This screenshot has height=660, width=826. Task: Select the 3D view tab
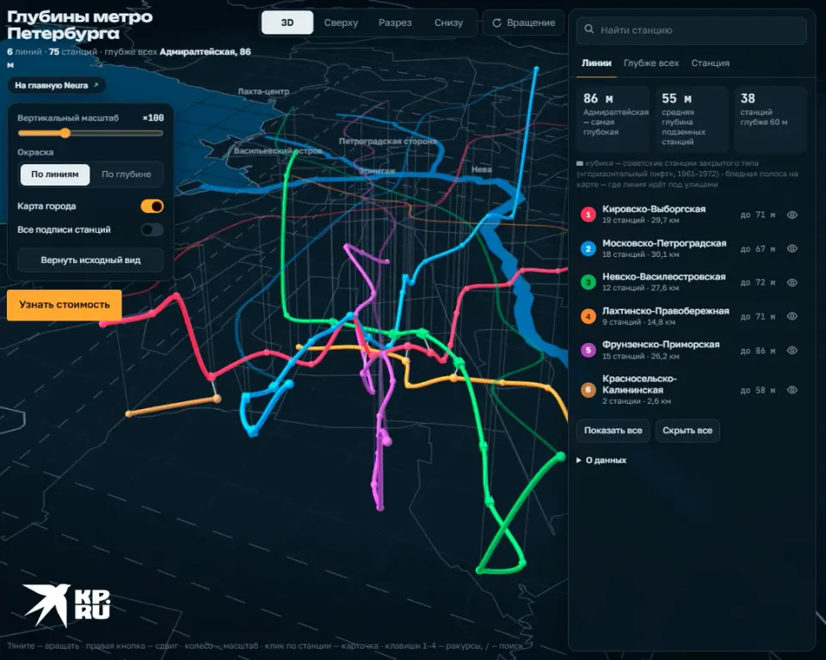pos(287,22)
